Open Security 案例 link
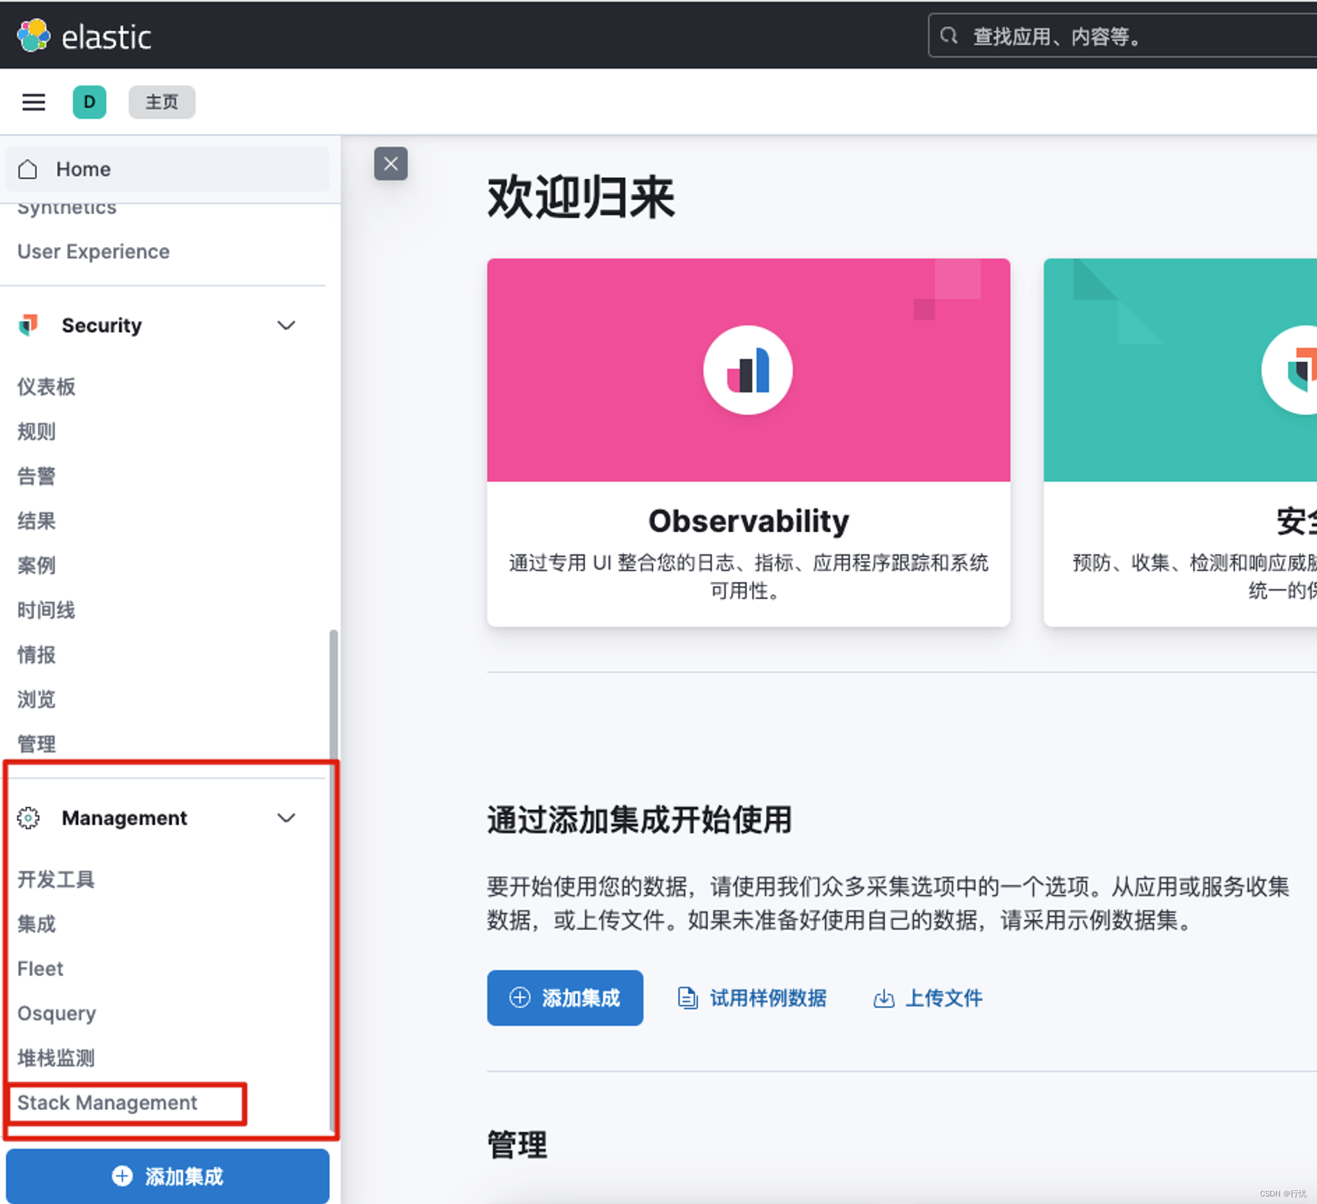 coord(36,565)
